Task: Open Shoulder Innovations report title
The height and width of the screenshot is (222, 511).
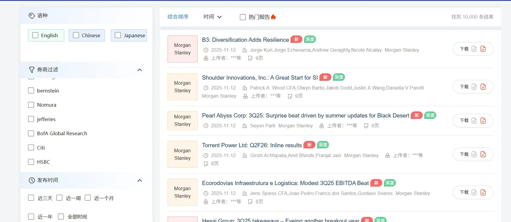Action: coord(260,78)
